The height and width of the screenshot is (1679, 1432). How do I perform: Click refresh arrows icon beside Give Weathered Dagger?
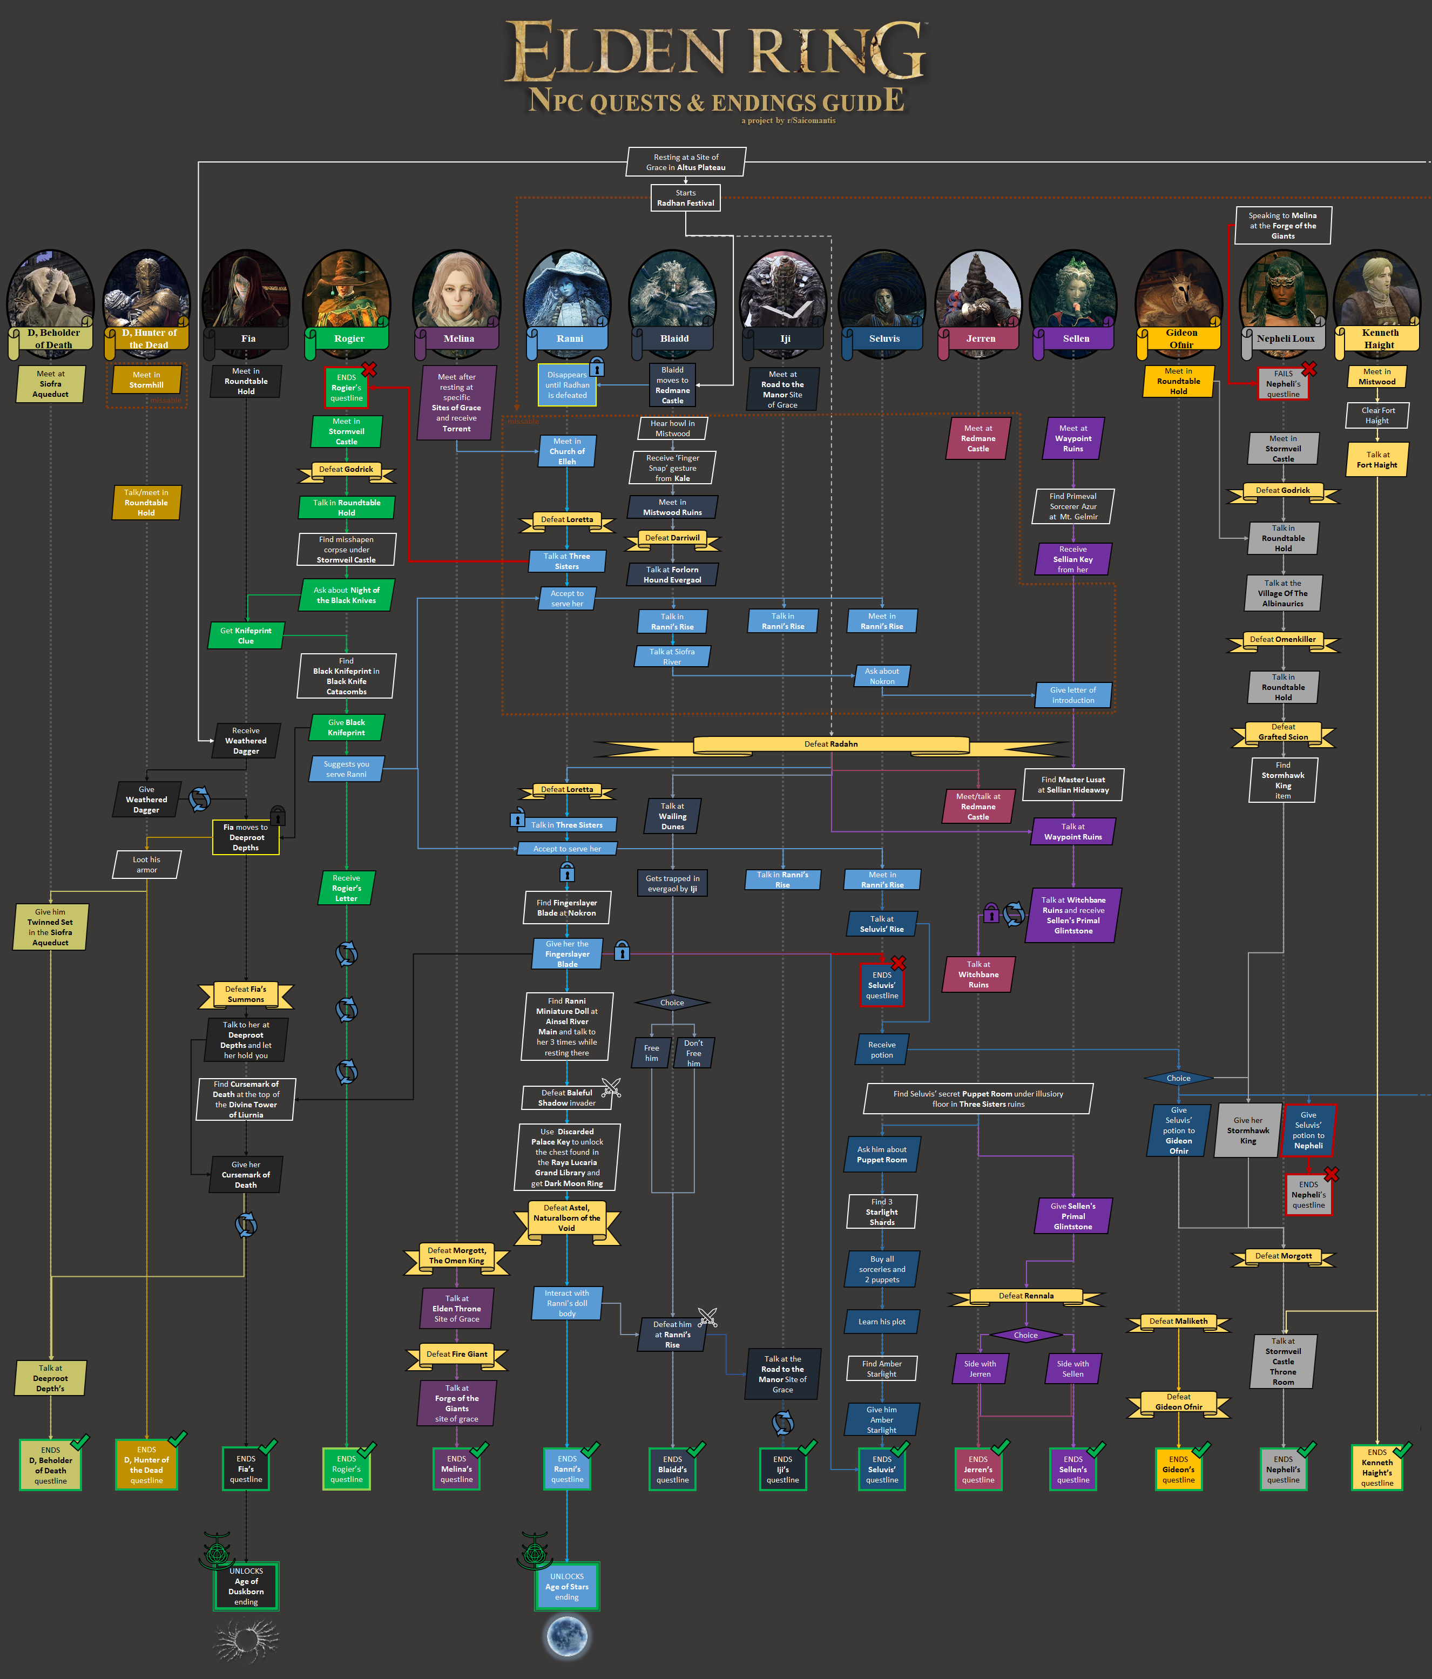coord(199,799)
